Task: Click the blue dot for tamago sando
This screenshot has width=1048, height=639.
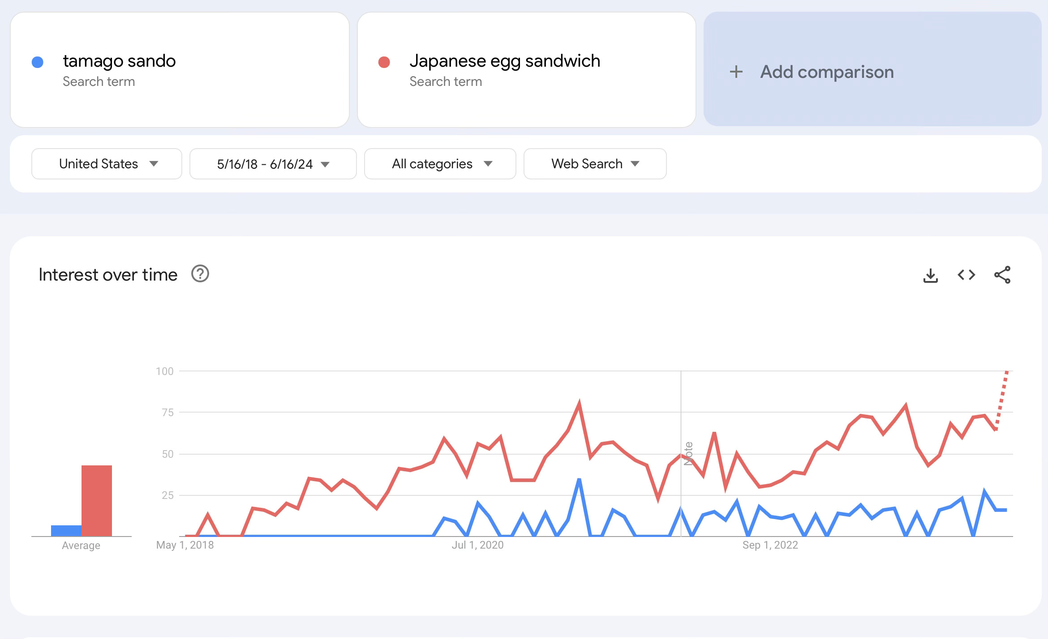Action: coord(38,62)
